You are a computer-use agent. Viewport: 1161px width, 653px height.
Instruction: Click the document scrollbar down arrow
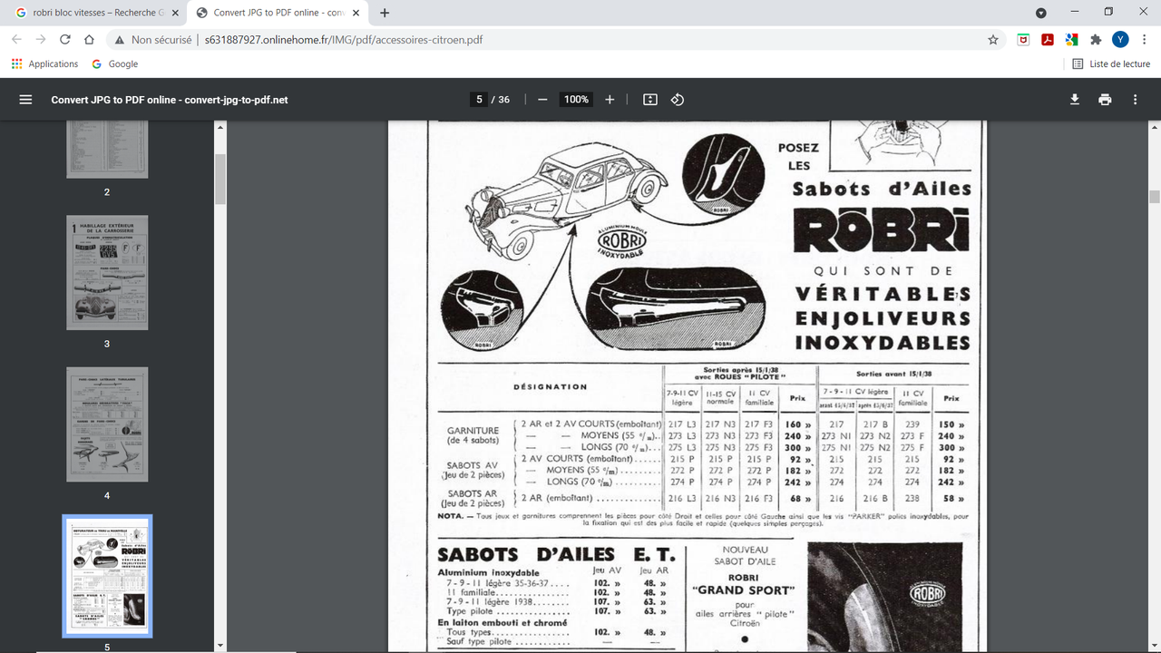coord(1155,646)
